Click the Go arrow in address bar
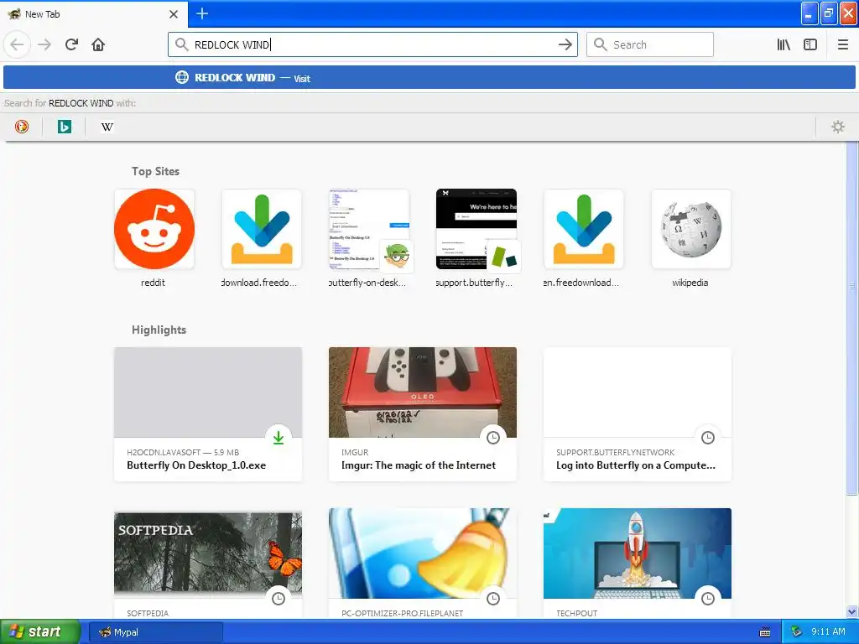 565,44
